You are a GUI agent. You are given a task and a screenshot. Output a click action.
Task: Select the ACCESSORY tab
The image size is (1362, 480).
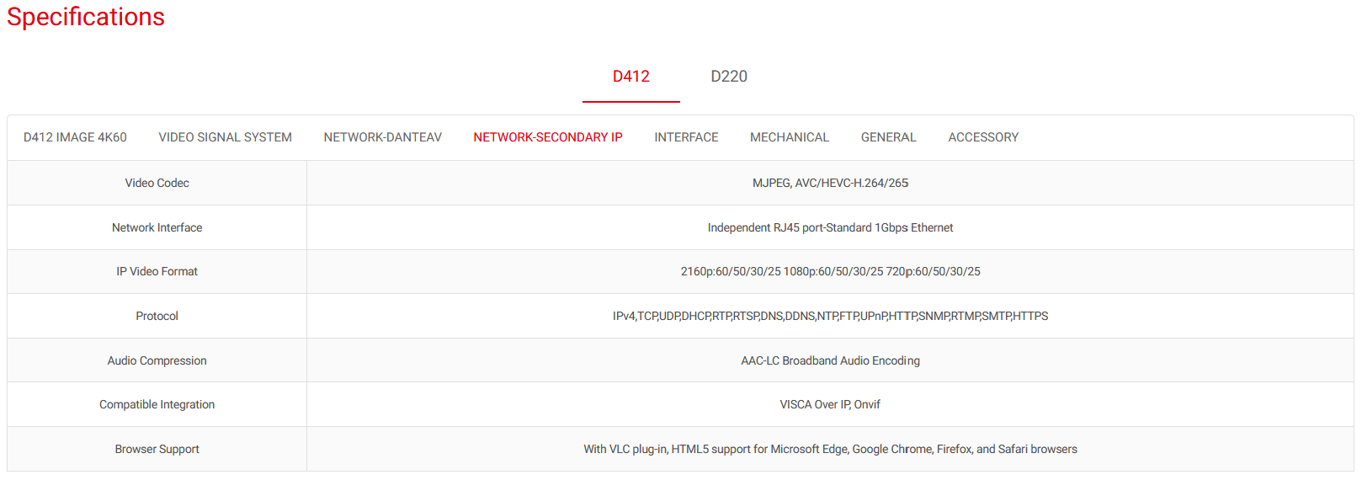click(x=982, y=137)
